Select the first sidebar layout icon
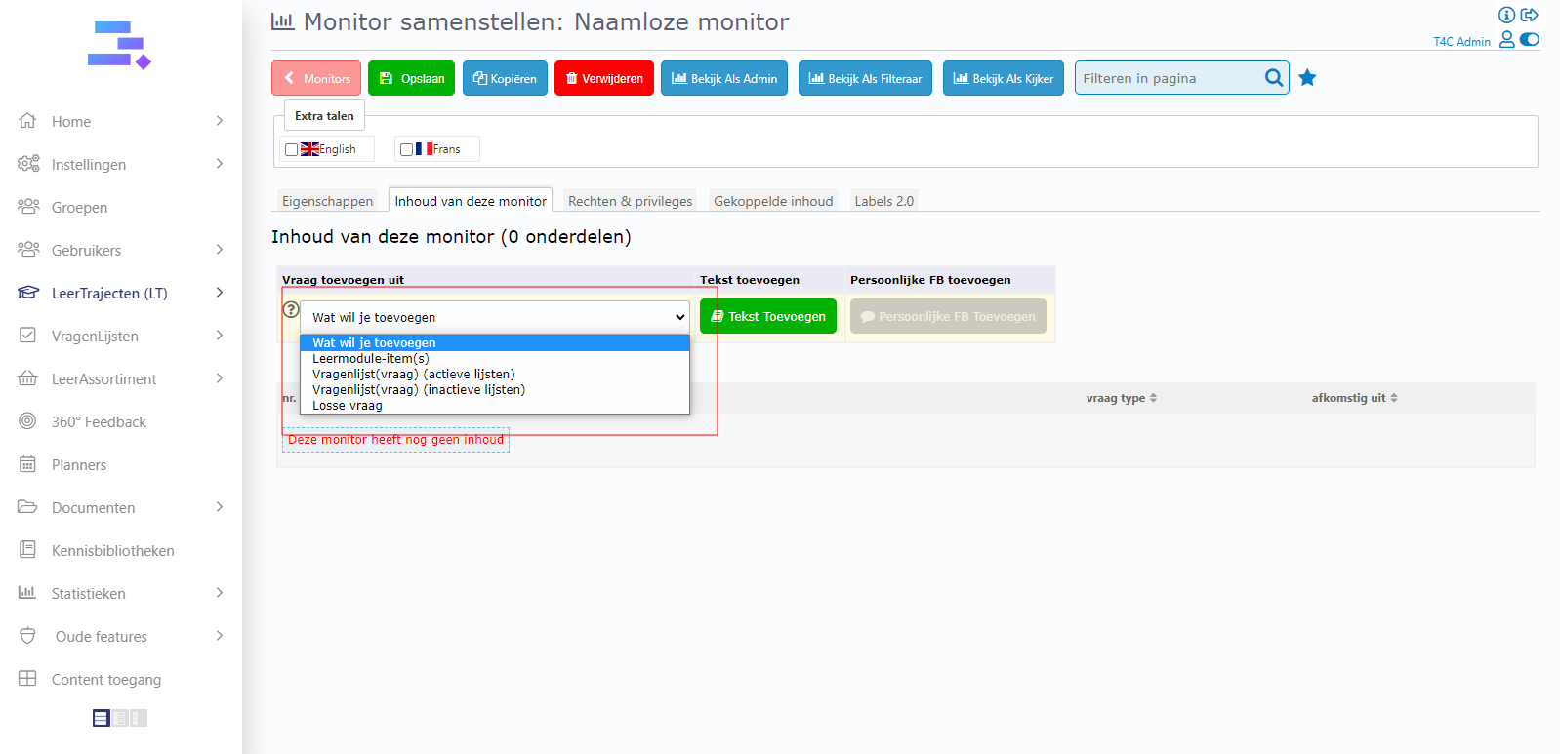The height and width of the screenshot is (754, 1560). pyautogui.click(x=101, y=718)
